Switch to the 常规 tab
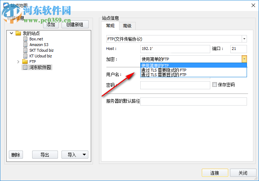 click(110, 26)
